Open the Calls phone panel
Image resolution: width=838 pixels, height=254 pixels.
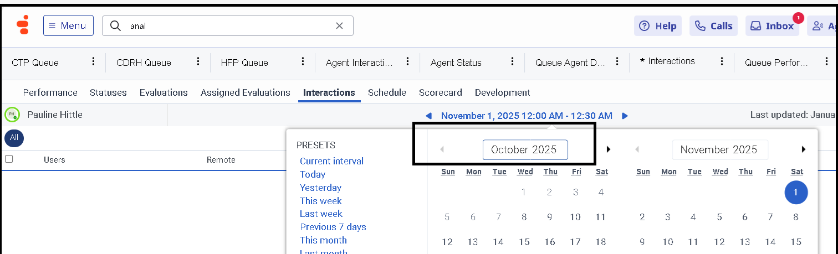tap(713, 26)
